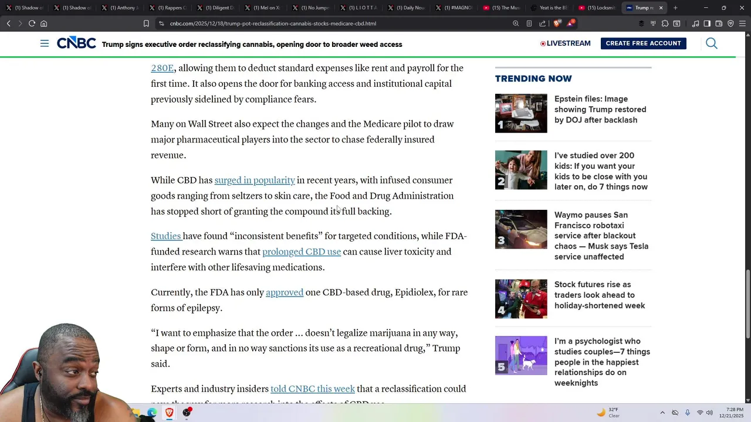Image resolution: width=751 pixels, height=422 pixels.
Task: Click the LIVESTREAM link in CNBC header
Action: [565, 43]
